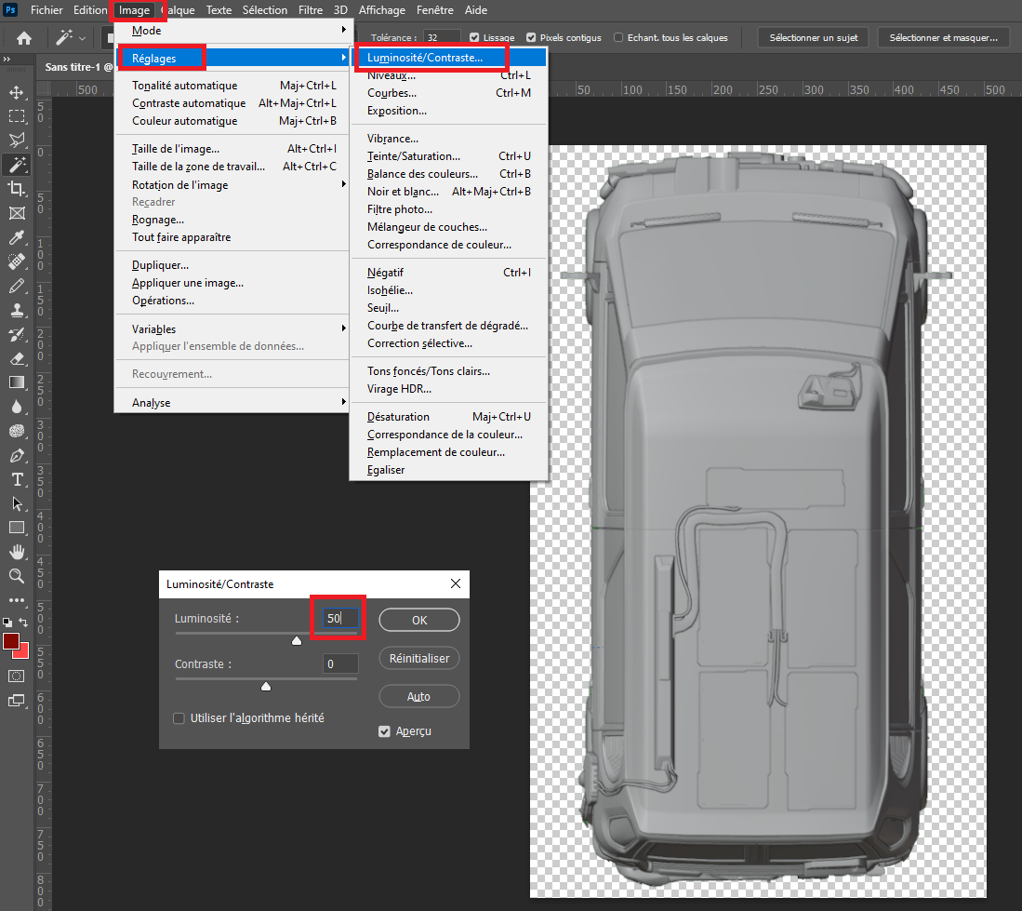This screenshot has width=1022, height=911.
Task: Select the Pen tool
Action: pos(17,456)
